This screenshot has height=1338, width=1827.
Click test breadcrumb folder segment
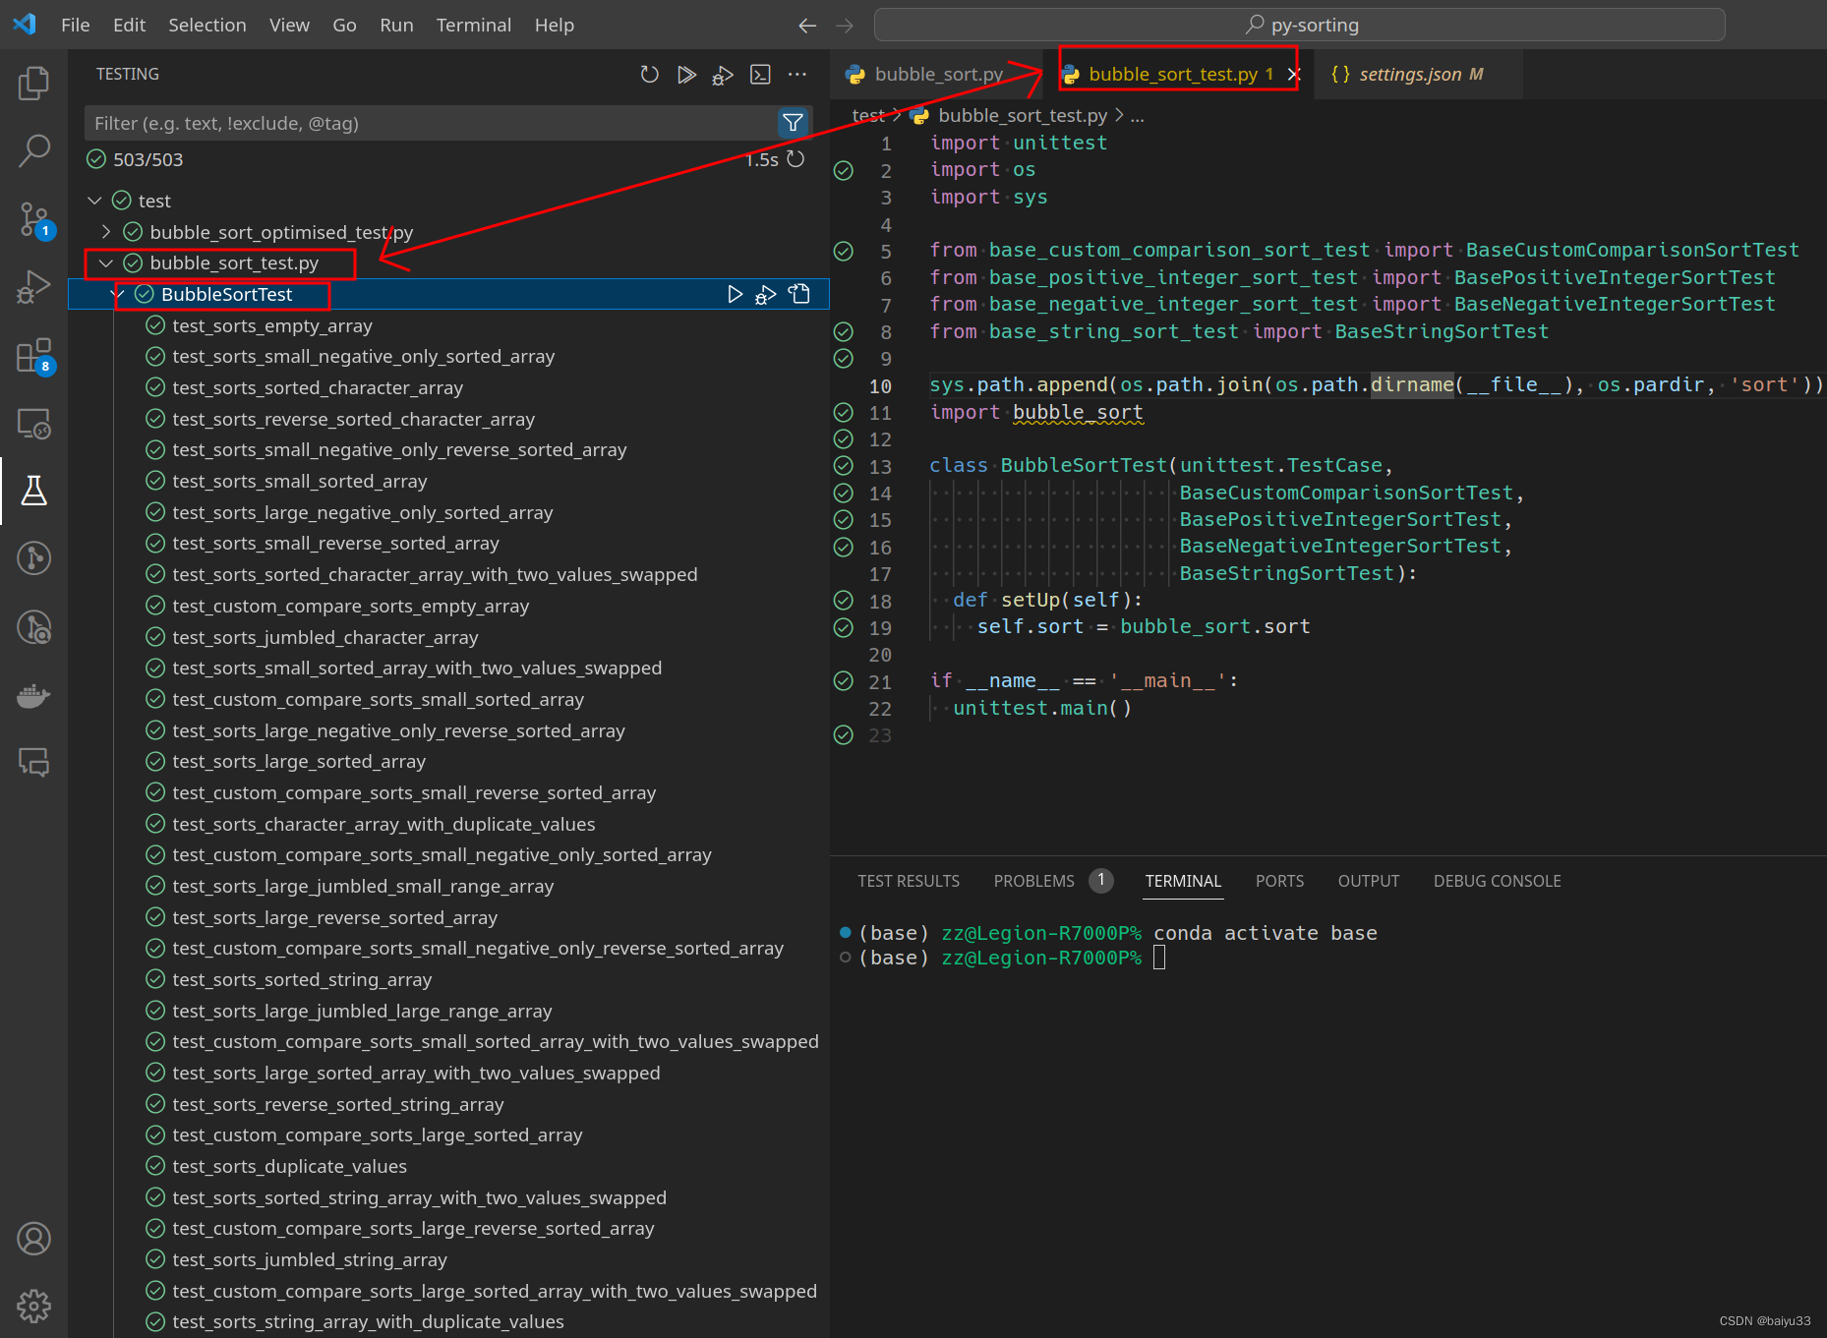click(867, 116)
